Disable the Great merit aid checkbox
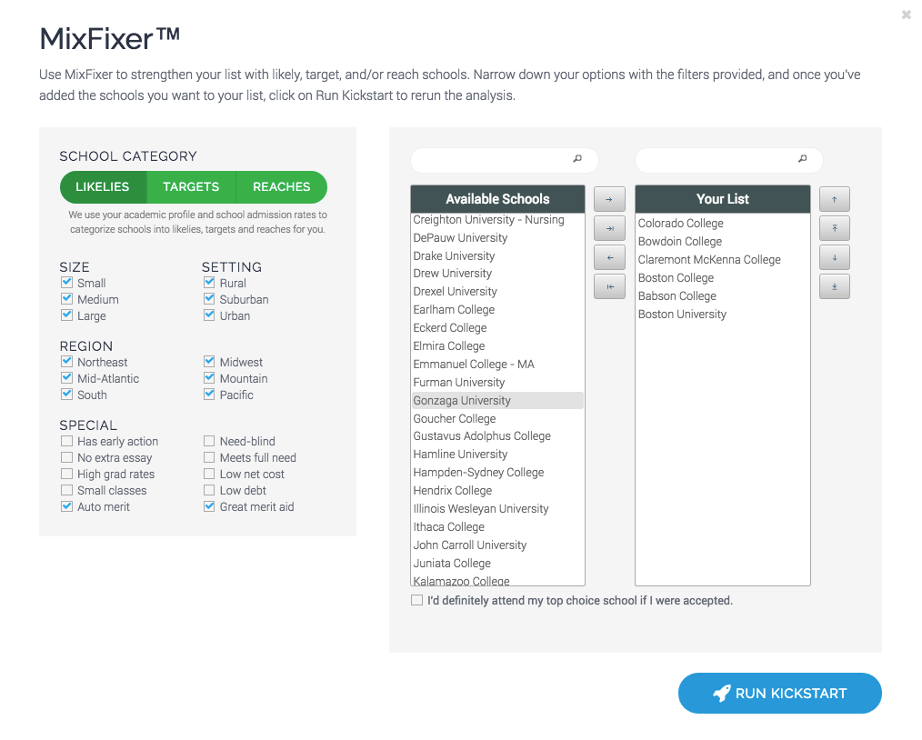 click(209, 506)
